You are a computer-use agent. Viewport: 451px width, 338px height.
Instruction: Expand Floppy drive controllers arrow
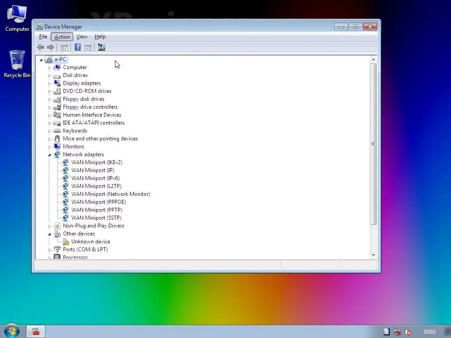49,107
